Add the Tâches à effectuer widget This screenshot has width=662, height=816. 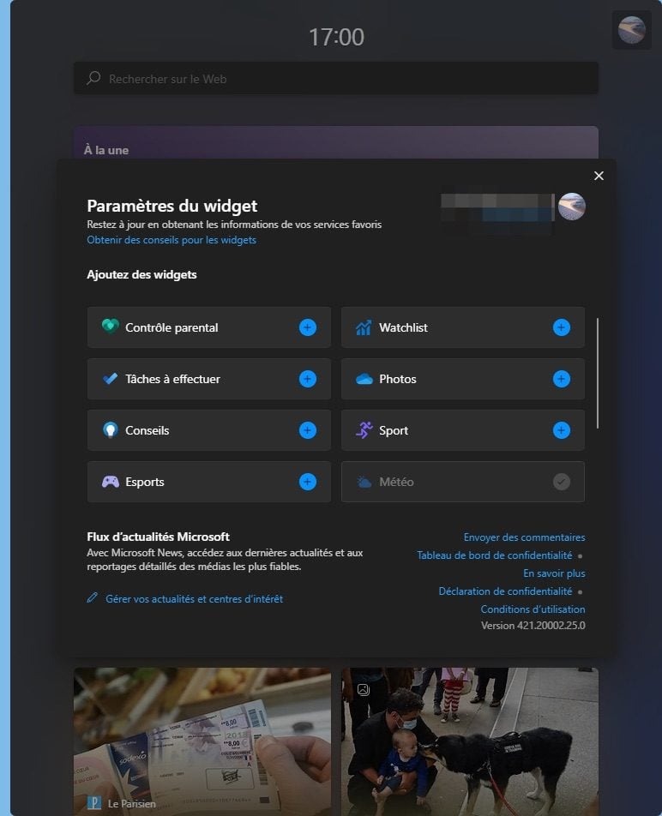308,379
